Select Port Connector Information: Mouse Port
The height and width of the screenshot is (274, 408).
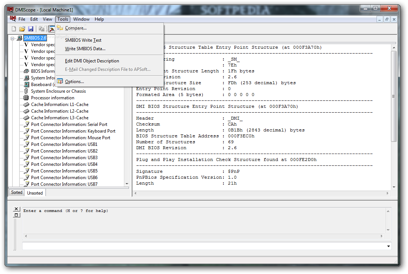tap(71, 138)
